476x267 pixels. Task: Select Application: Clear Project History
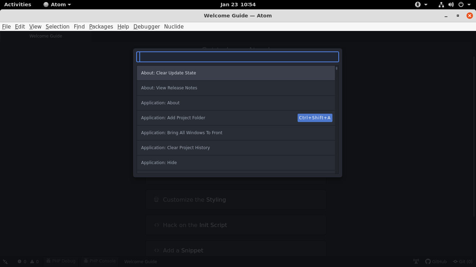(x=236, y=148)
